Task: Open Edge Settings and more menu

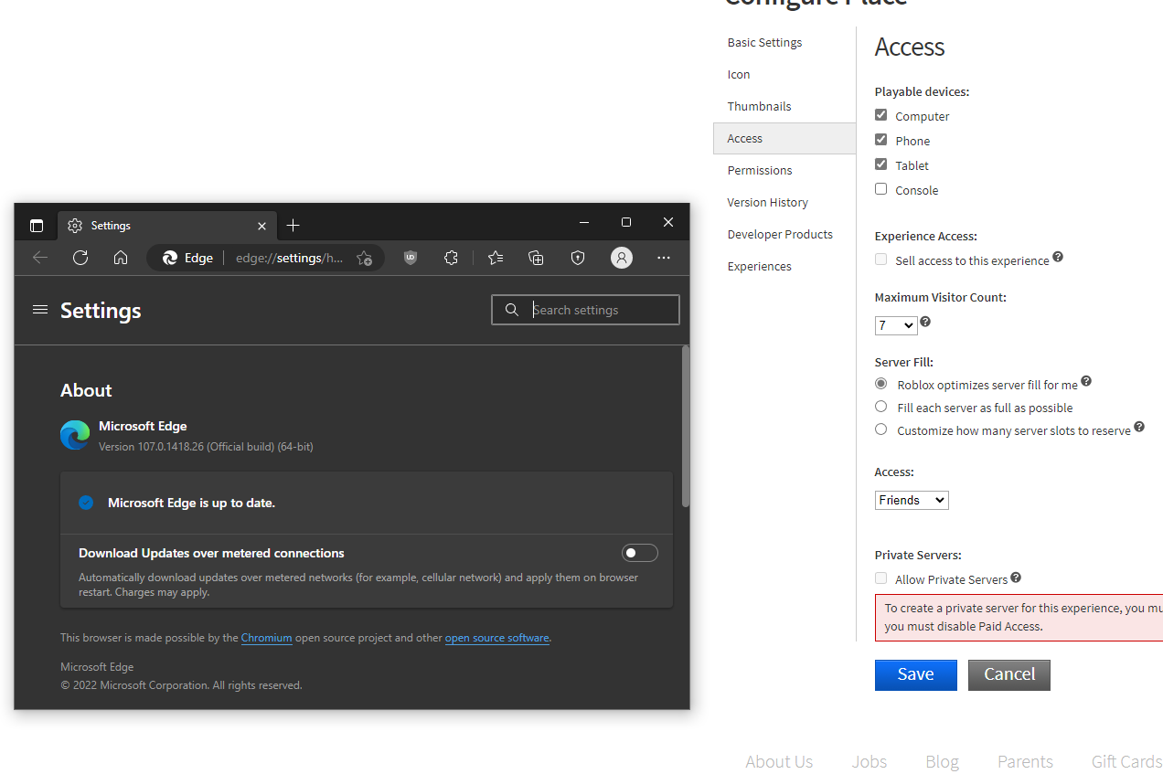Action: (664, 258)
